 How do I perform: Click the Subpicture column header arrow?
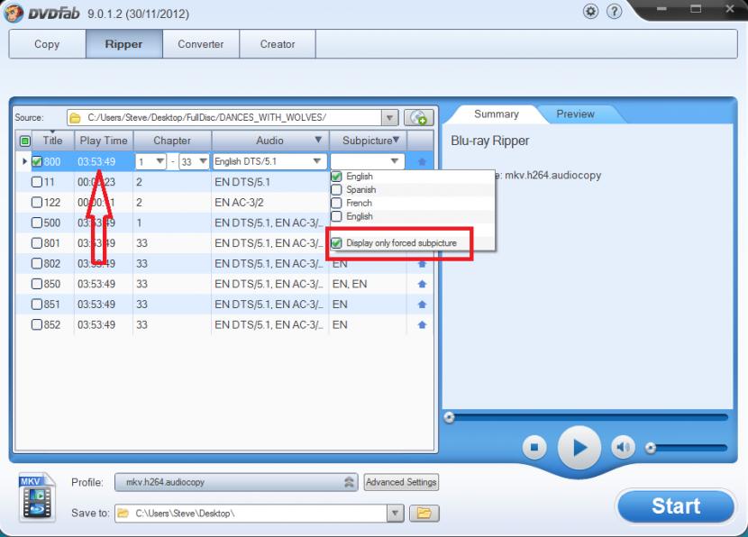[396, 140]
